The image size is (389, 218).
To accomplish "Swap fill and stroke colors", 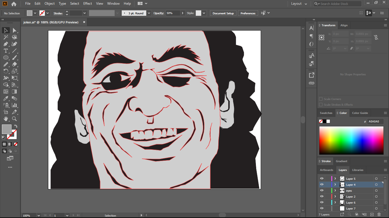I will [x=16, y=126].
